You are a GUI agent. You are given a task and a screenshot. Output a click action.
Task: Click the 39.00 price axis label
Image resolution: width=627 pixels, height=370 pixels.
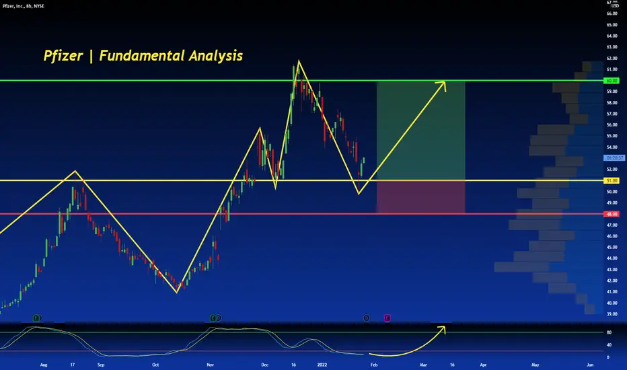click(x=612, y=314)
